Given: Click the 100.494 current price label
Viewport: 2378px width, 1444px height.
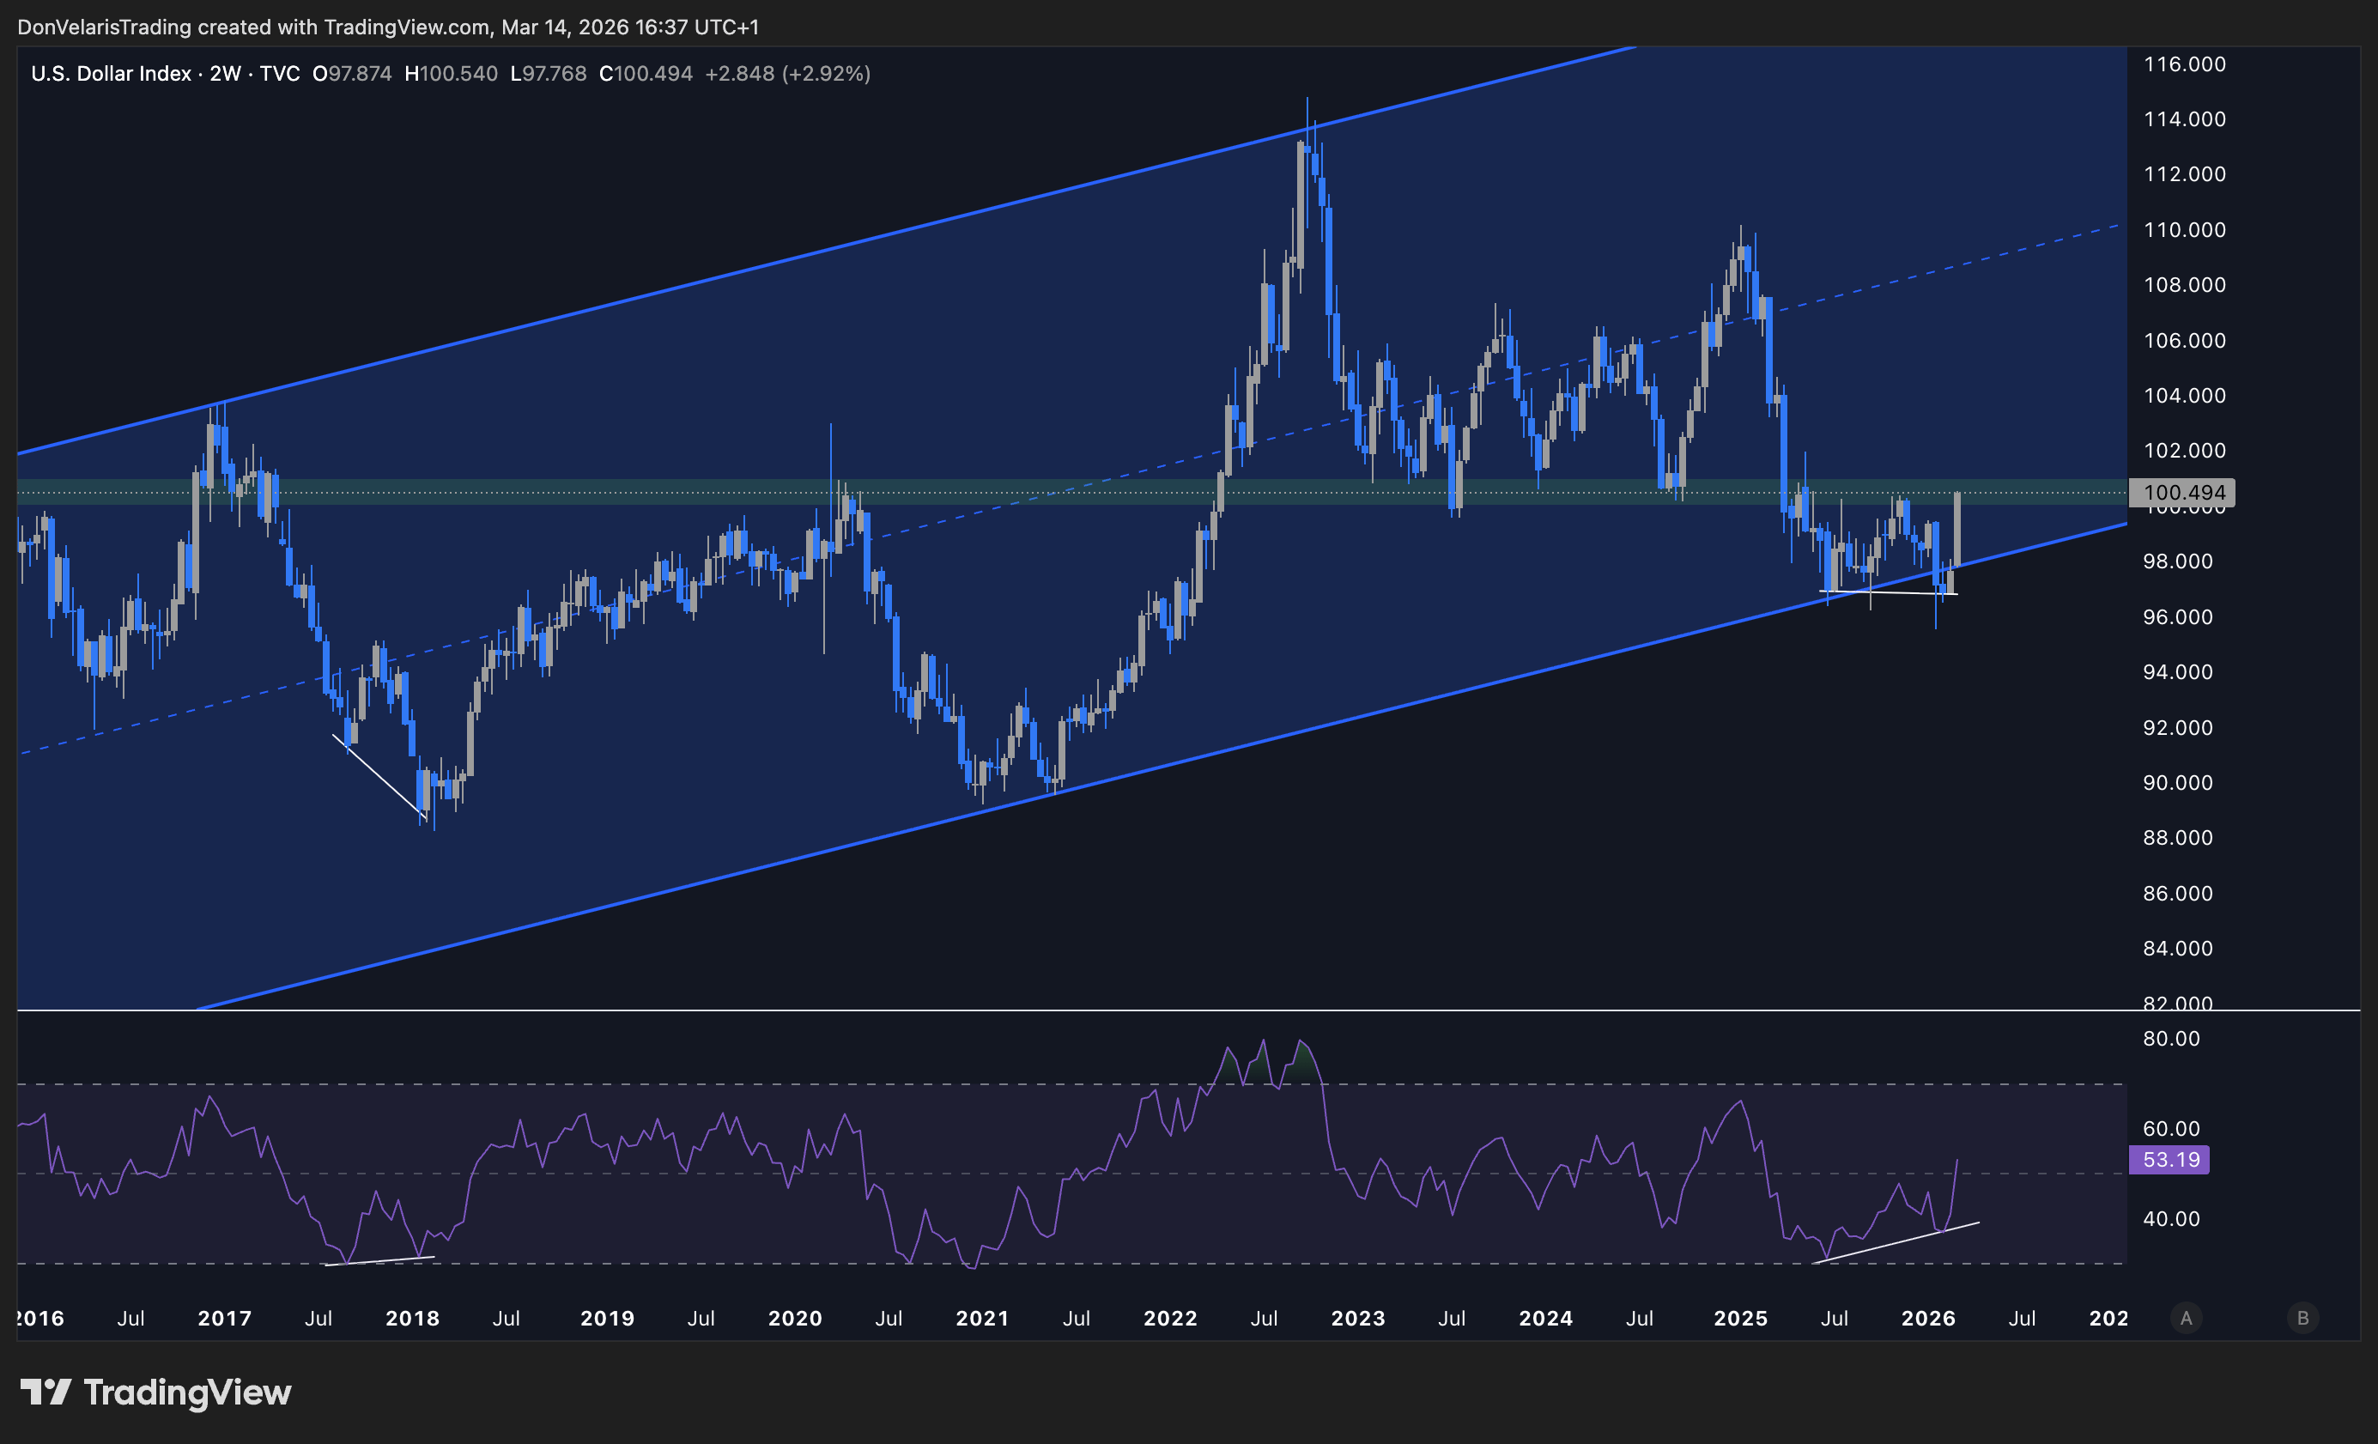Looking at the screenshot, I should coord(2182,492).
